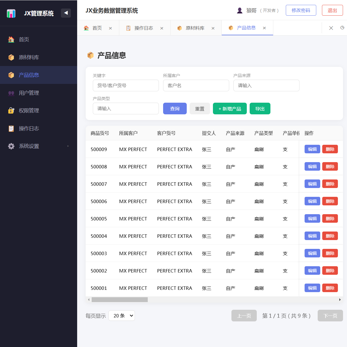Open 权限管理 in the sidebar
347x347 pixels.
(x=38, y=111)
